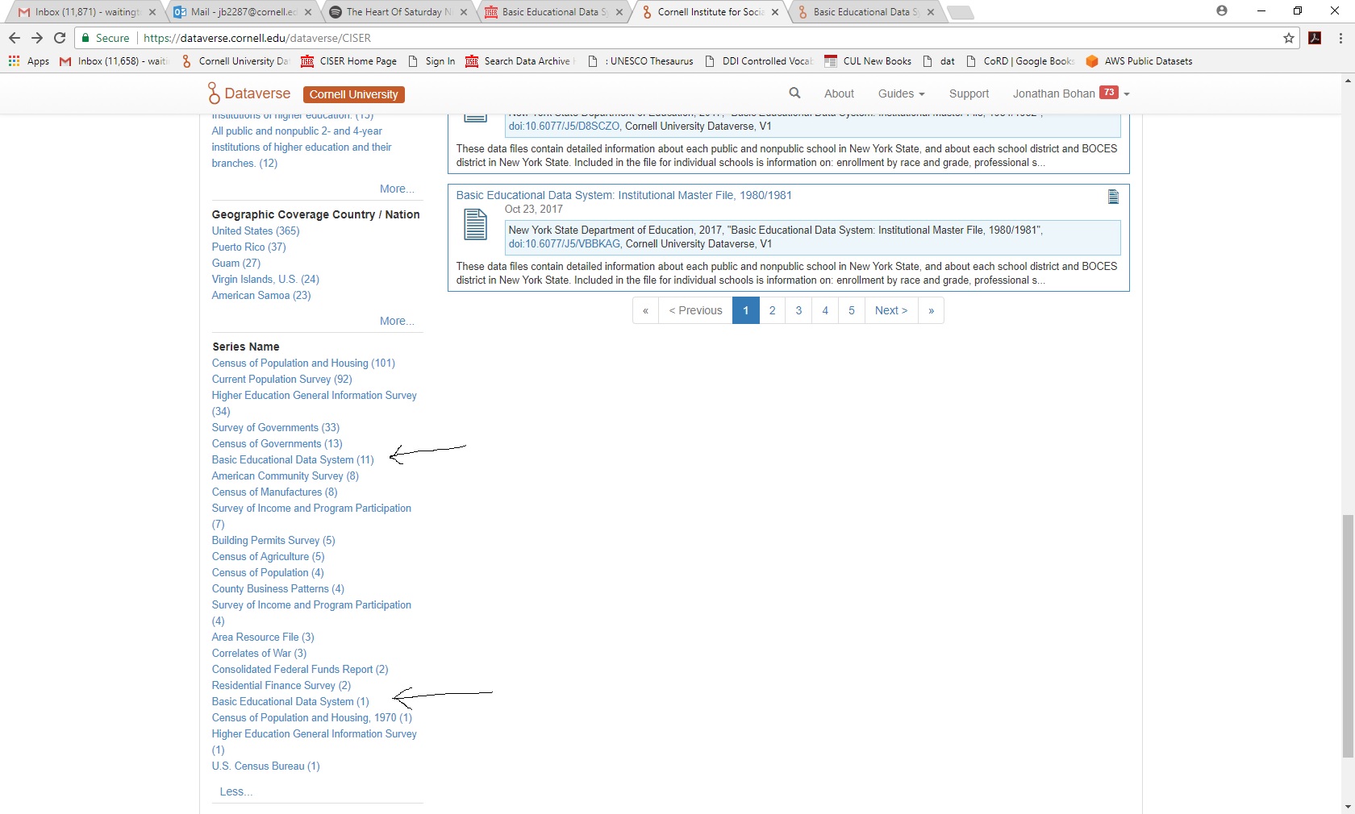Viewport: 1355px width, 814px height.
Task: Filter by Census of Population and Housing (101)
Action: click(303, 363)
